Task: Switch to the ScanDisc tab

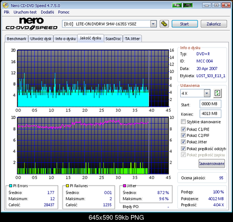Action: click(x=113, y=39)
